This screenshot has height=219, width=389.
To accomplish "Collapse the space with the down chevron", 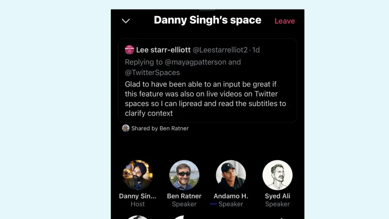I will click(x=126, y=21).
